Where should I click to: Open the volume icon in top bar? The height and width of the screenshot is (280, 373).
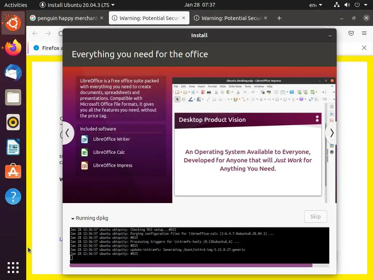point(347,5)
